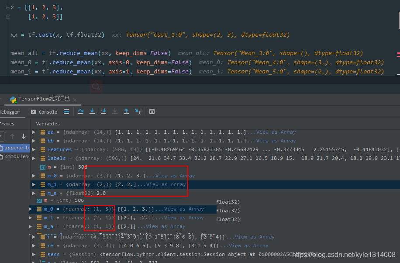Click Step Into My Code icon
The height and width of the screenshot is (263, 400).
(x=103, y=111)
